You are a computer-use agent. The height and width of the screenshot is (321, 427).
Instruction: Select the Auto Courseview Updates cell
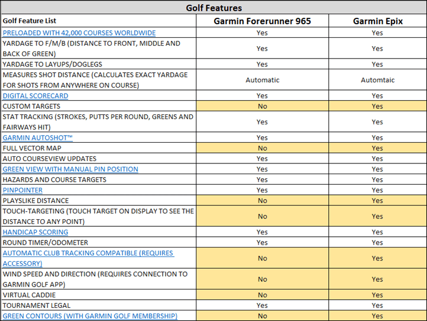99,159
